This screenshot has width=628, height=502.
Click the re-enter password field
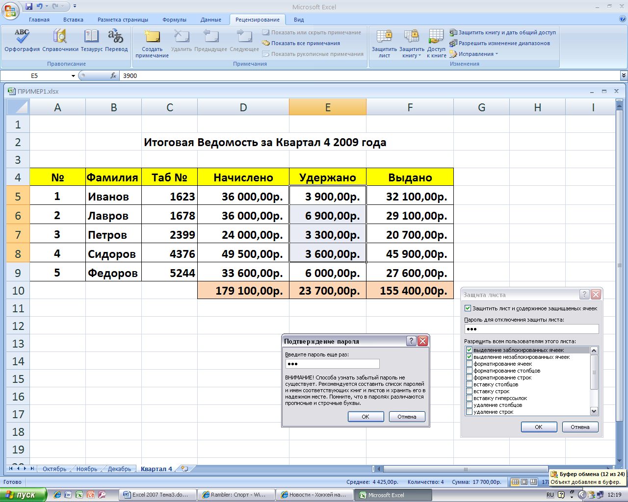pyautogui.click(x=332, y=364)
